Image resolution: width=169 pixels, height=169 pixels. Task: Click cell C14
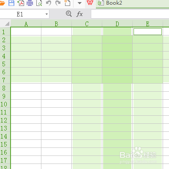tap(87, 136)
